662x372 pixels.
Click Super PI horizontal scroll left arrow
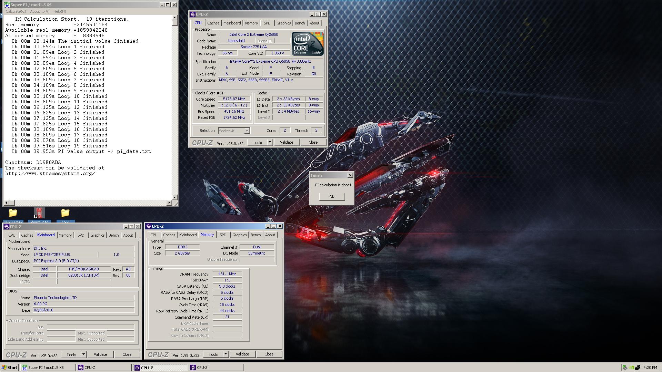click(6, 203)
